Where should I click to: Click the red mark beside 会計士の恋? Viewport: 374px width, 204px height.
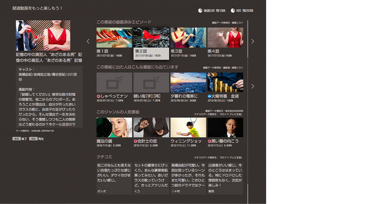point(135,141)
